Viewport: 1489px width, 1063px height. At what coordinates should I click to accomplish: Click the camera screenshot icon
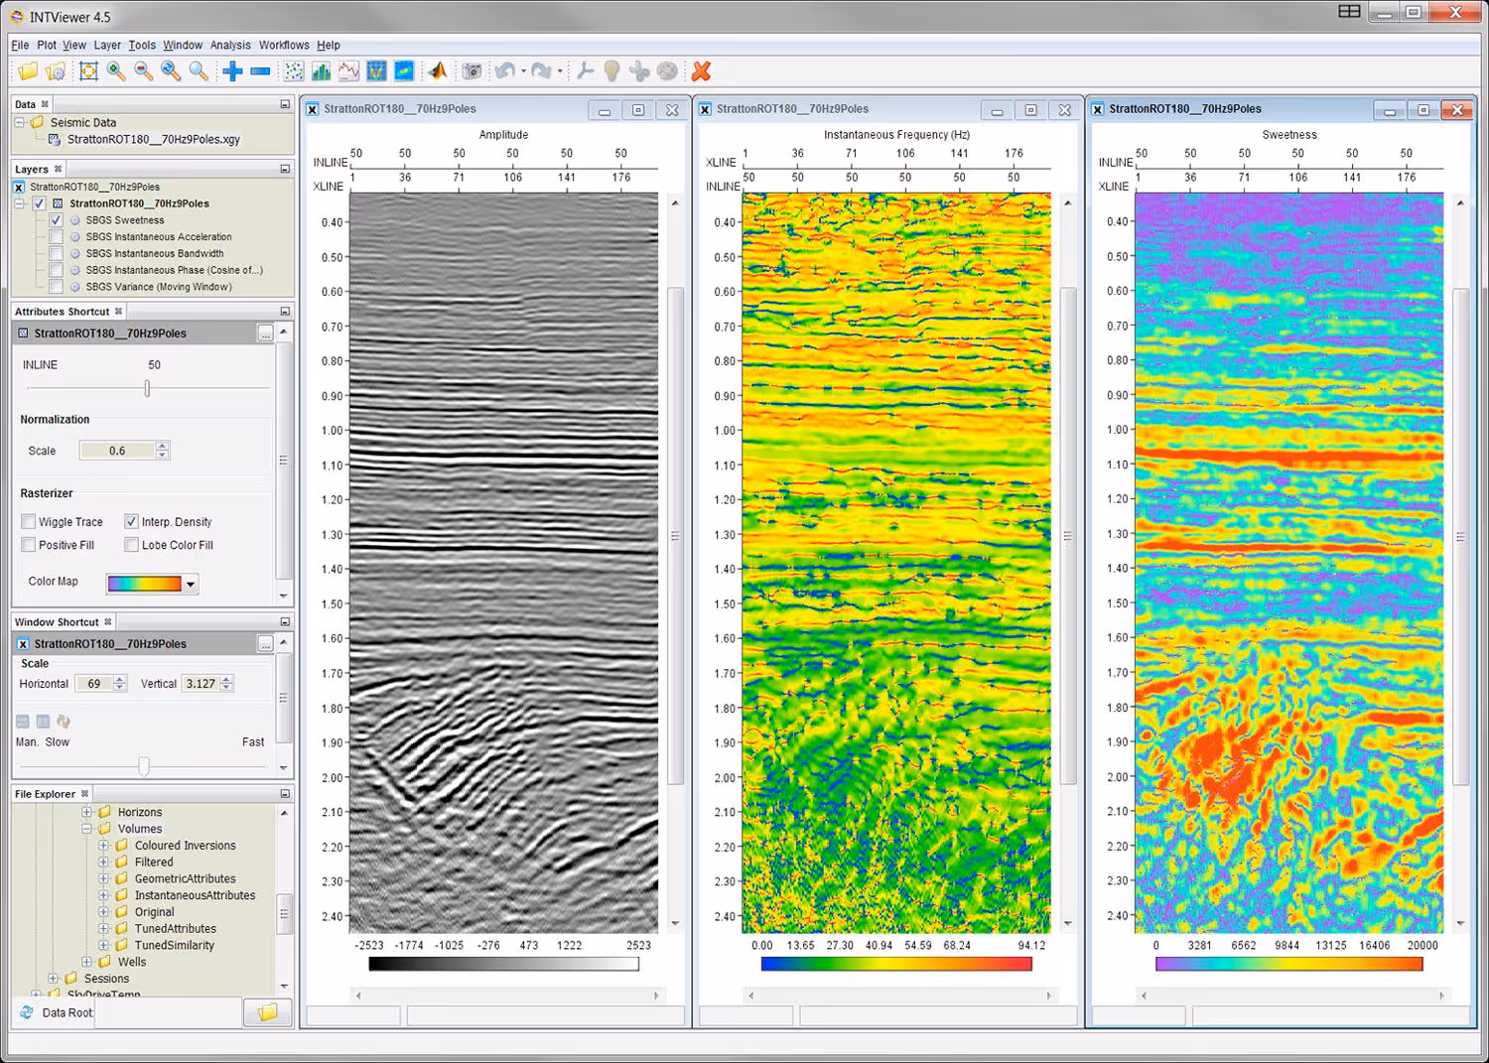pyautogui.click(x=473, y=70)
